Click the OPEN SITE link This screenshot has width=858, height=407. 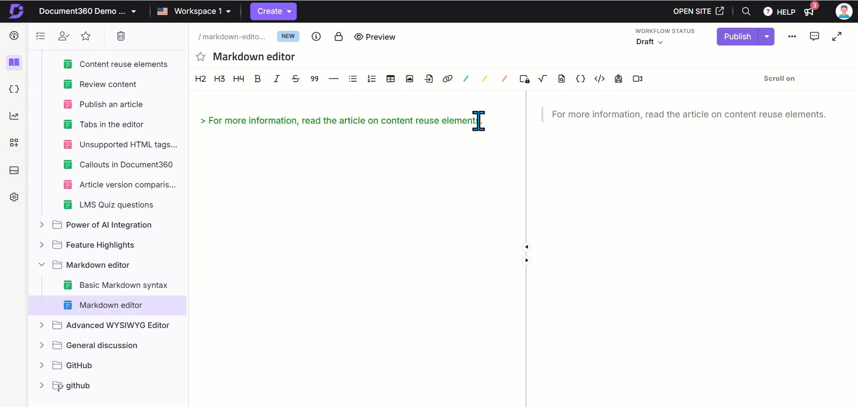click(x=698, y=11)
